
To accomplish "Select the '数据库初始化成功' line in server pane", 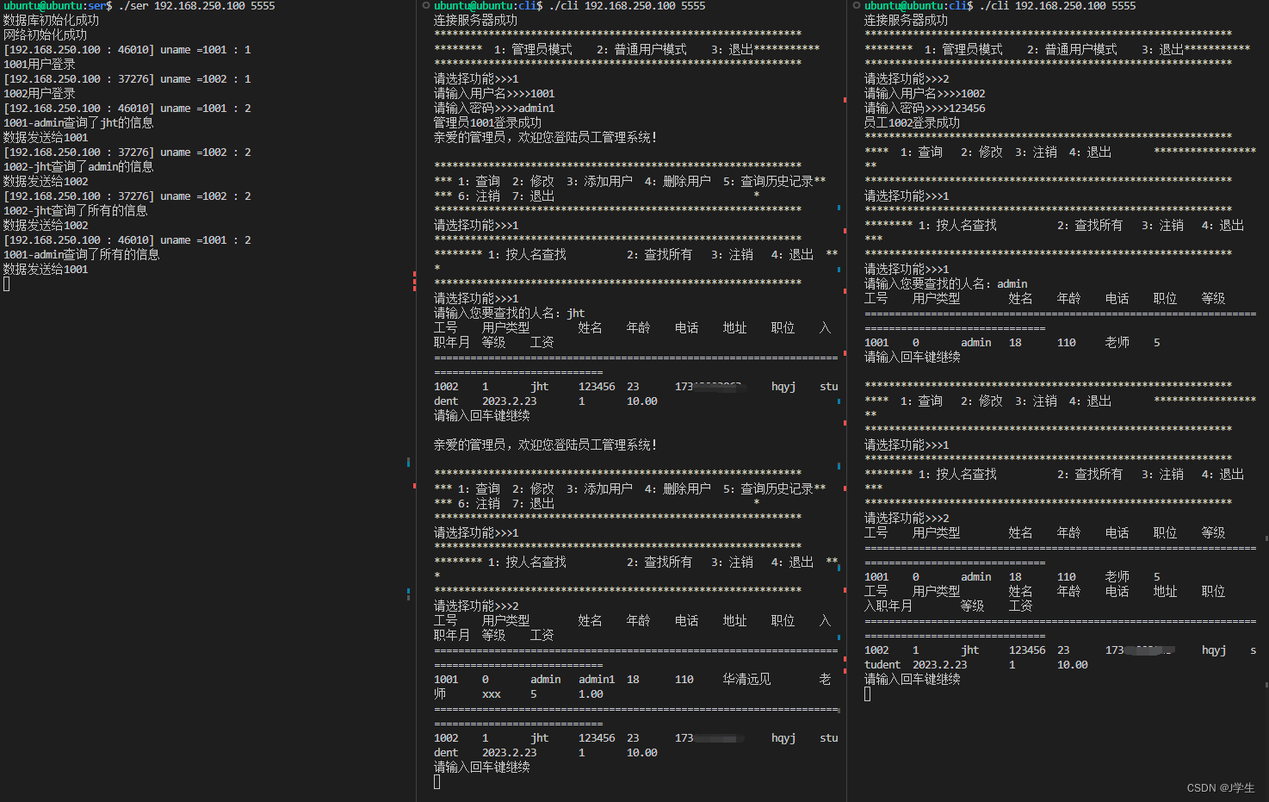I will point(51,21).
